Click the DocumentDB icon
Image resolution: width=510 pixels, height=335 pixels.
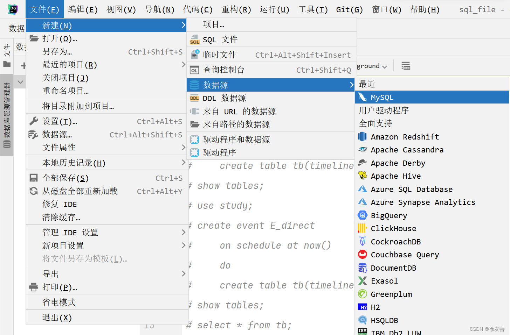(363, 268)
